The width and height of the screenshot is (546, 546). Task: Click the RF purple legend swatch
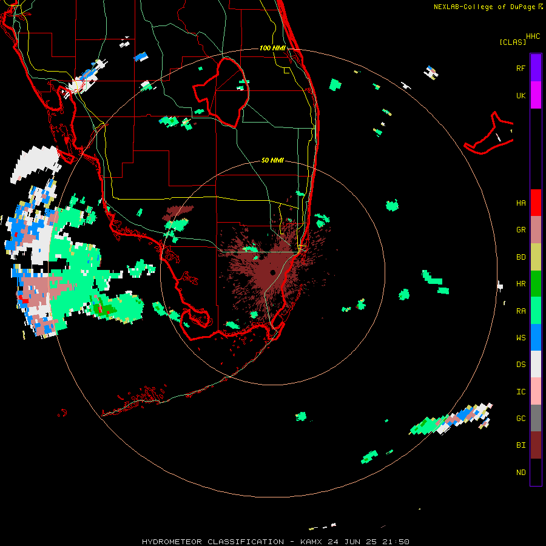(x=536, y=68)
